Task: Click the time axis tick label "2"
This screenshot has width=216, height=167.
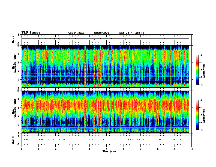Action: 56,149
